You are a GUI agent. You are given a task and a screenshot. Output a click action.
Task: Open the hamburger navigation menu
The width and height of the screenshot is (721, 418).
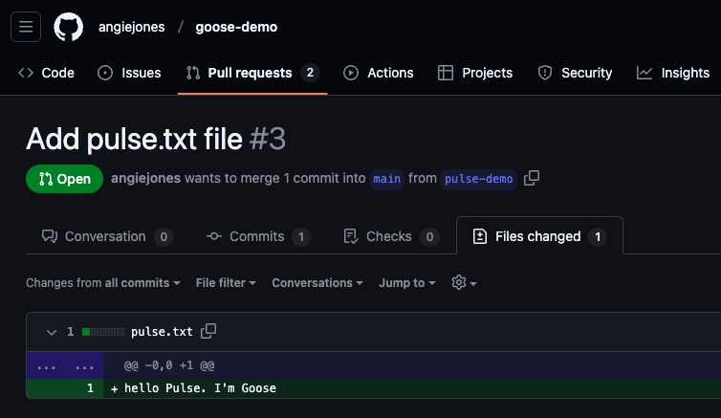(26, 27)
